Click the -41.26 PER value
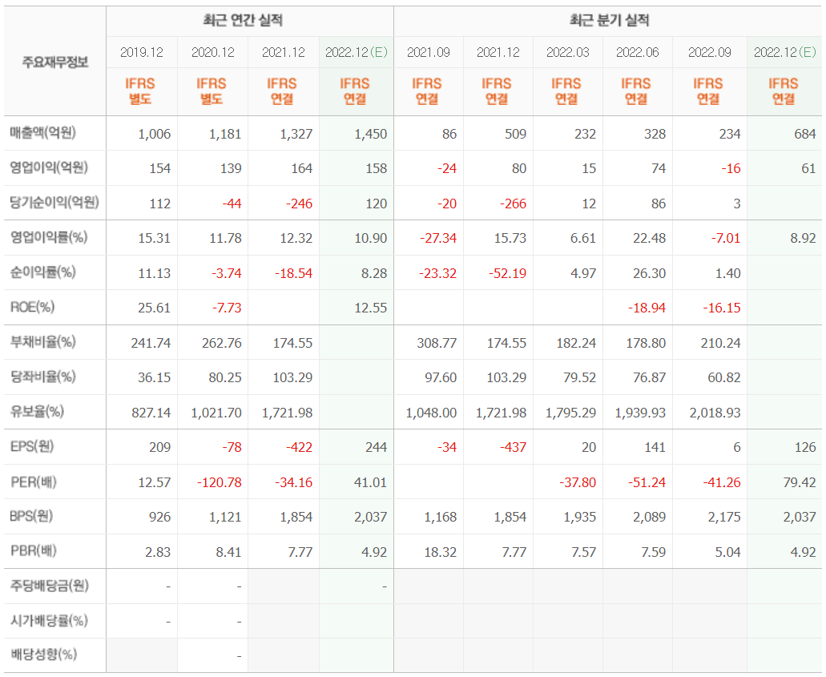This screenshot has width=826, height=677. [x=722, y=482]
